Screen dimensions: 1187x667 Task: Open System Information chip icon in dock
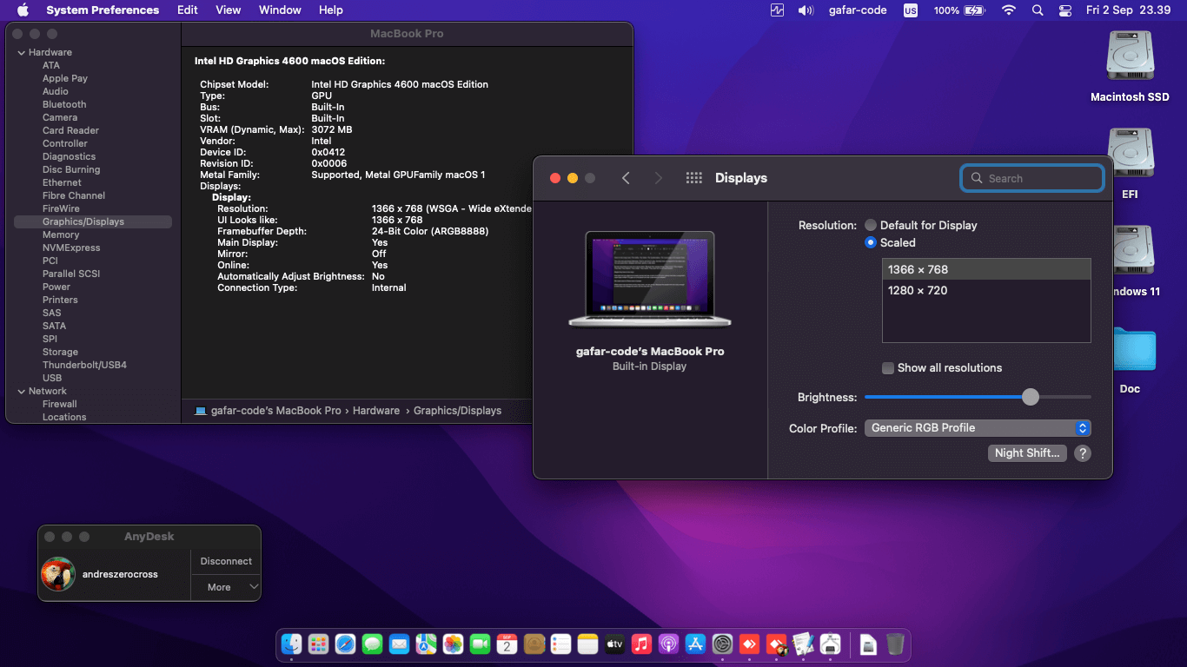[830, 644]
